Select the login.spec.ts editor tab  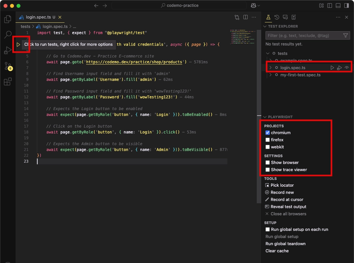(x=38, y=17)
